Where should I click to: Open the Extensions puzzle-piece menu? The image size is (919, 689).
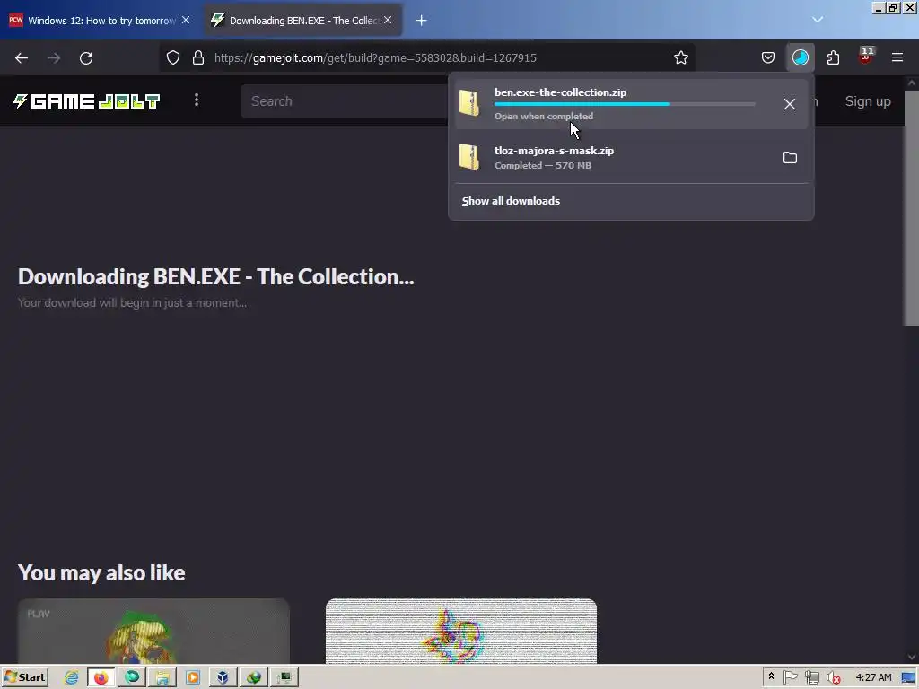pyautogui.click(x=833, y=58)
